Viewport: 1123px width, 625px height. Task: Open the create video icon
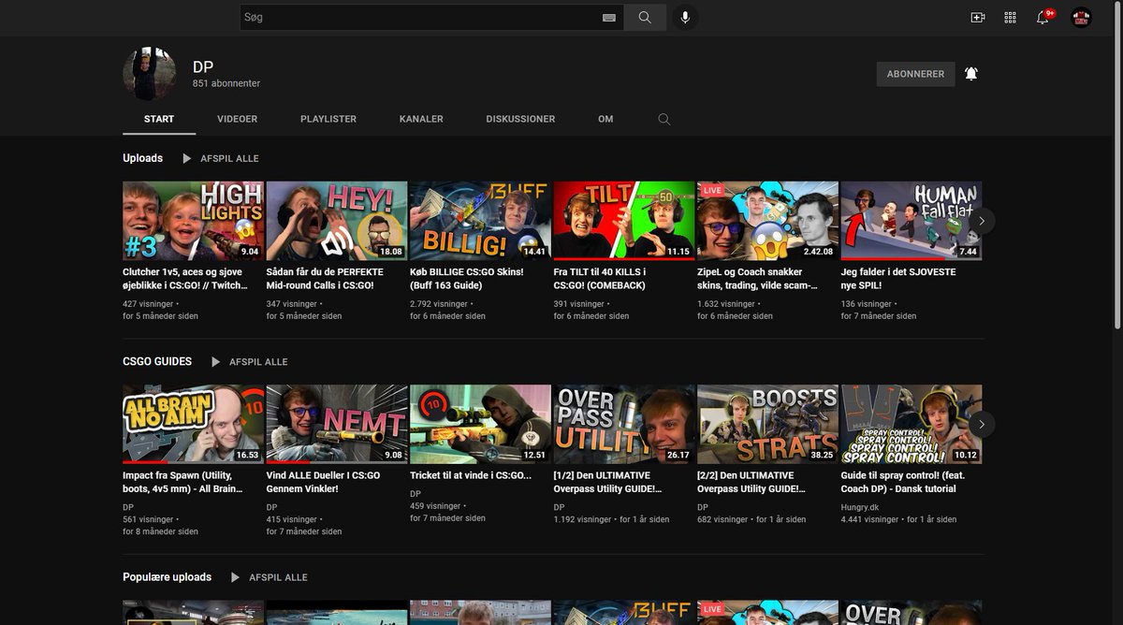(978, 18)
